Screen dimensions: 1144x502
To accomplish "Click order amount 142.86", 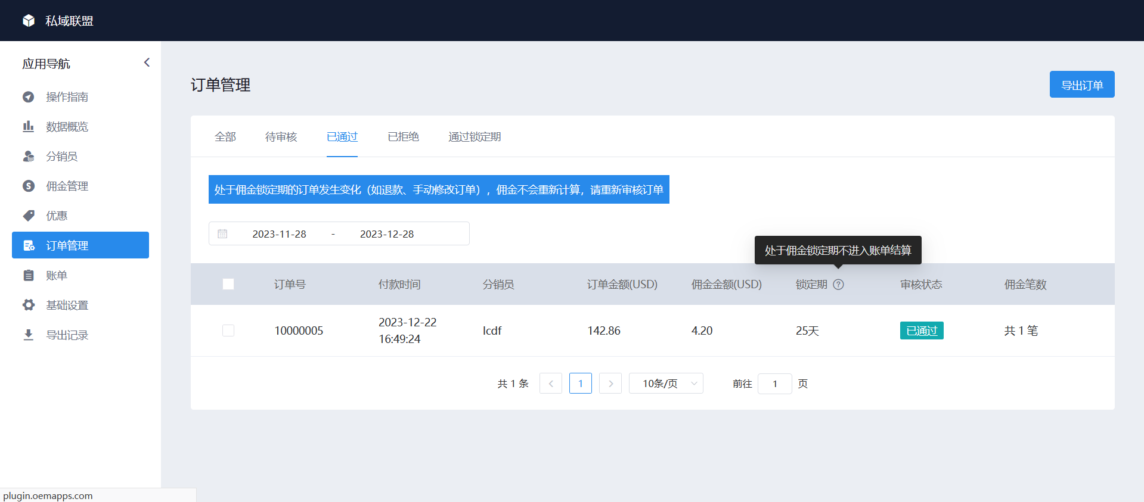I will (x=604, y=330).
